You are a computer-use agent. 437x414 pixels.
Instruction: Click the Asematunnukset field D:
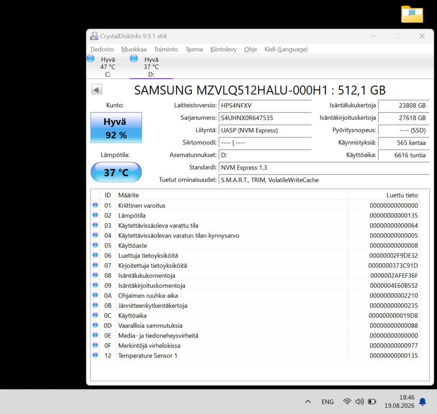pos(265,155)
